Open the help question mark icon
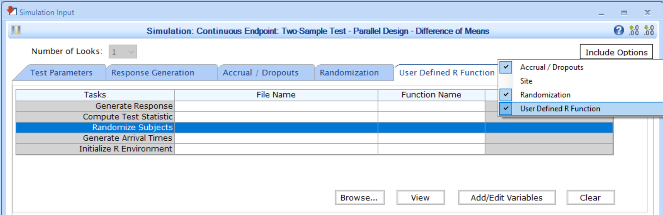663x215 pixels. 618,31
